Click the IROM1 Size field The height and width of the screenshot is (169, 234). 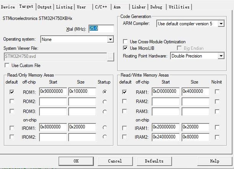[x=82, y=127]
